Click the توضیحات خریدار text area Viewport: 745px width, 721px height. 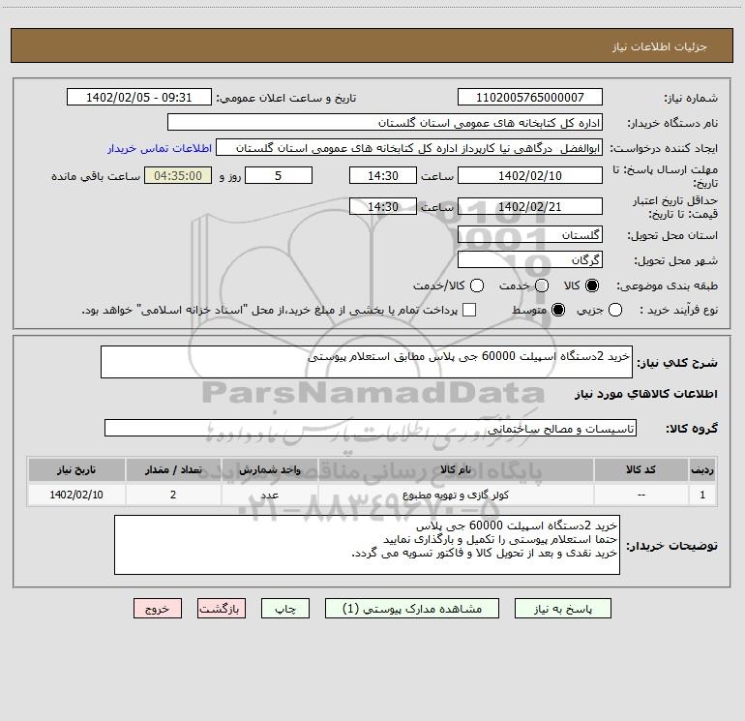[367, 545]
